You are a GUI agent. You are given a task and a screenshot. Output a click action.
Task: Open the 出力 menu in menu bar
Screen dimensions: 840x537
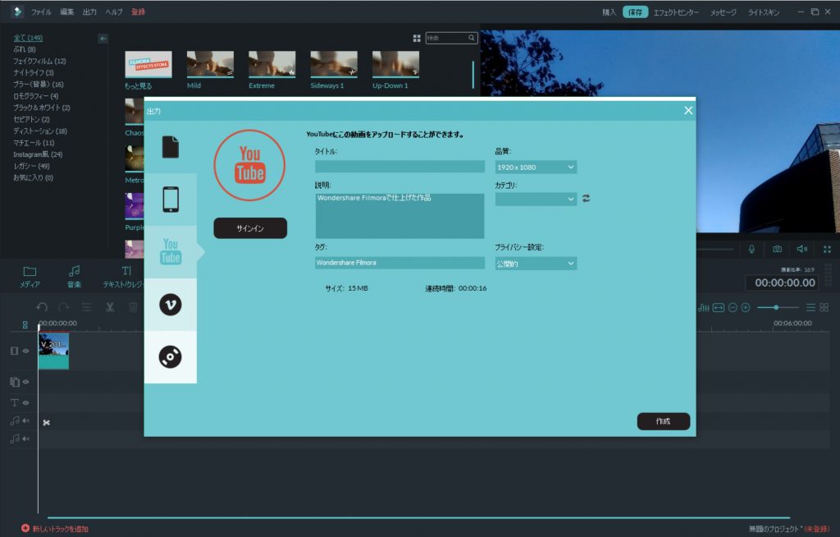(x=89, y=11)
